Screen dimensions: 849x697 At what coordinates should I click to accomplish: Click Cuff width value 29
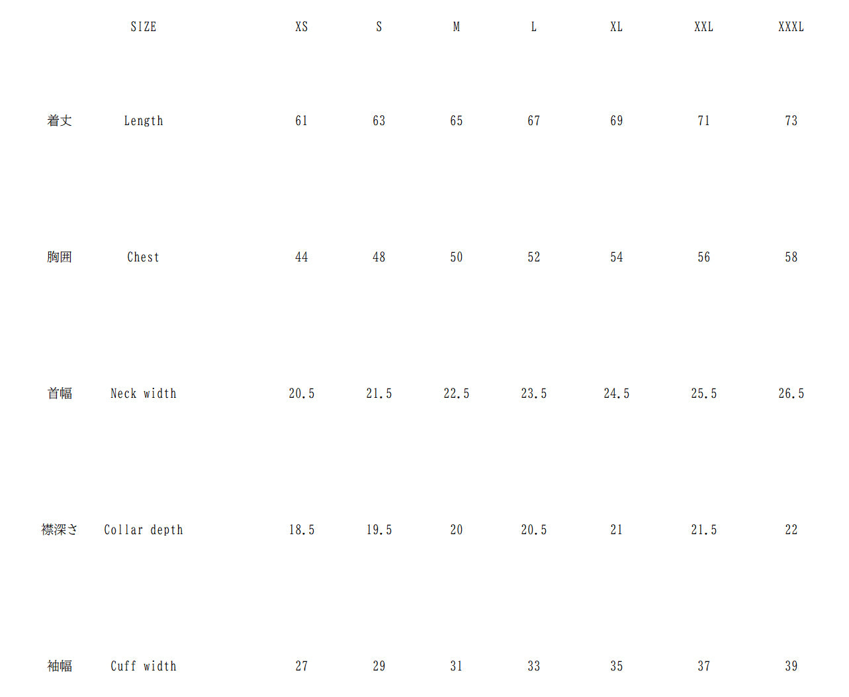379,667
